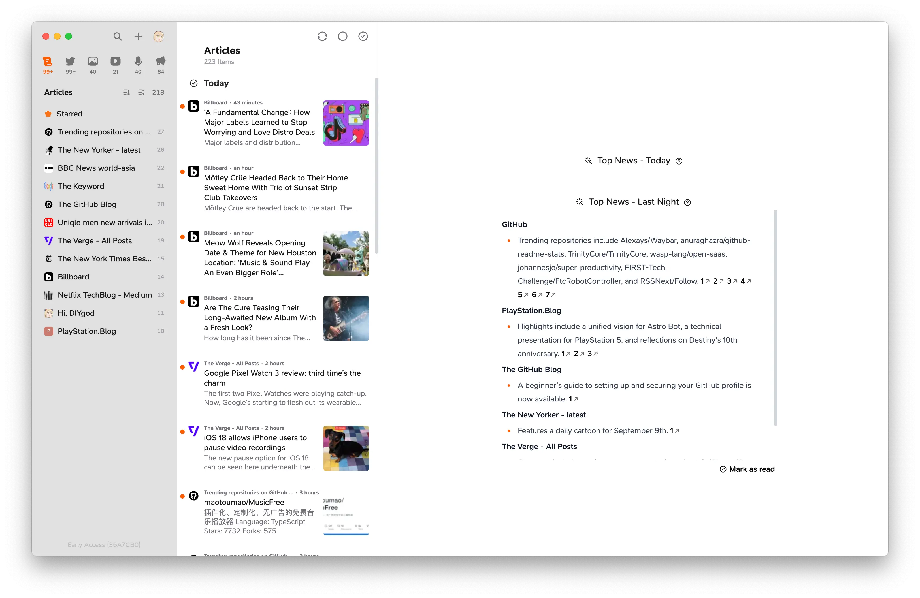Image resolution: width=920 pixels, height=598 pixels.
Task: Click the Top News summary scrollbar
Action: [775, 317]
